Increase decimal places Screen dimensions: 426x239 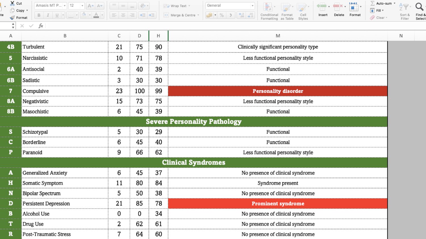(x=241, y=15)
